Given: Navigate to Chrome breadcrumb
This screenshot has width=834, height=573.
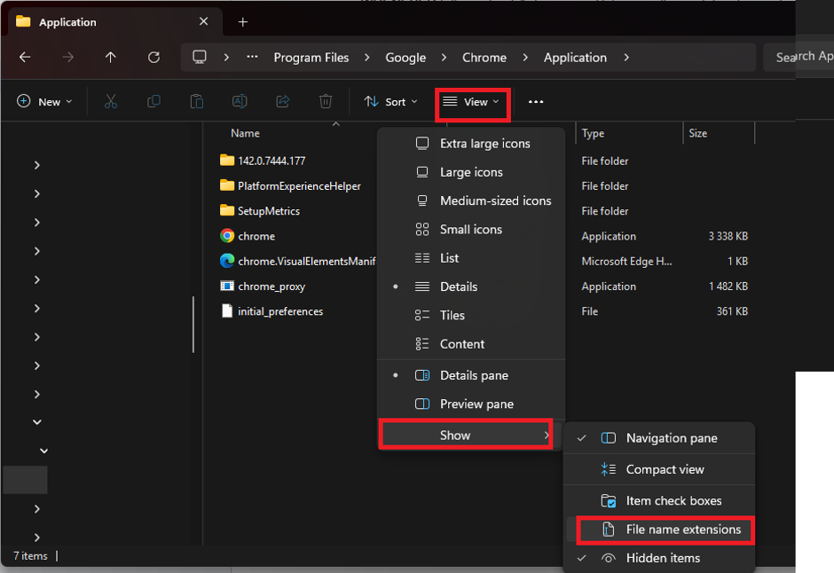Looking at the screenshot, I should click(x=484, y=58).
